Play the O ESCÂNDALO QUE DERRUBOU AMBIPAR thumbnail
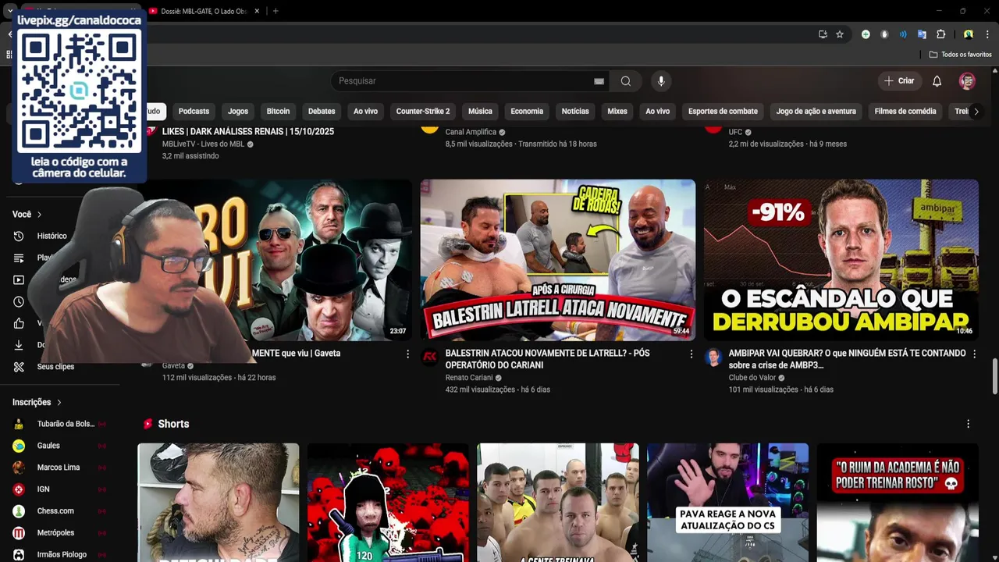Image resolution: width=999 pixels, height=562 pixels. point(841,260)
